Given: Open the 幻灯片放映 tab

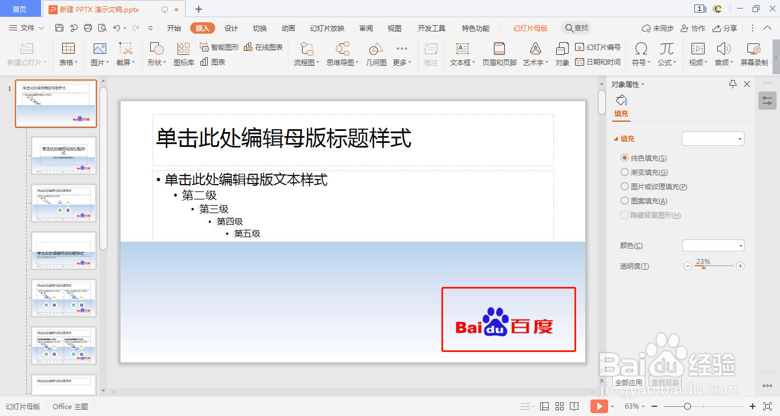Looking at the screenshot, I should click(x=327, y=28).
